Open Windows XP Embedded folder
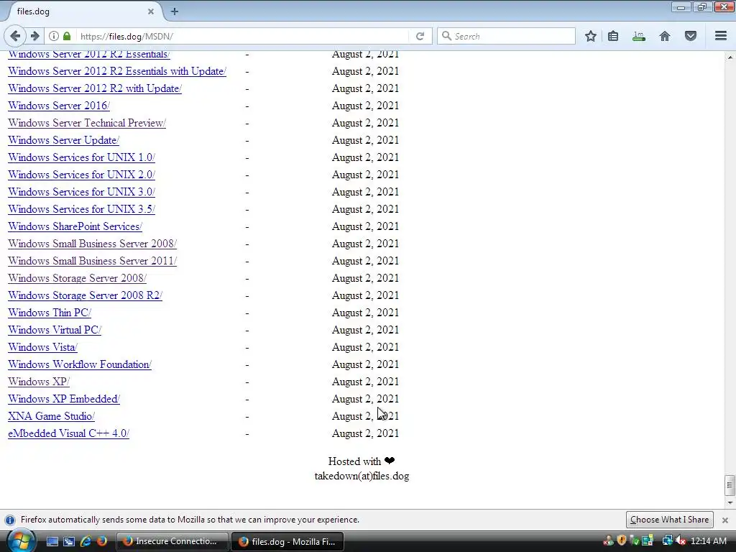Viewport: 736px width, 552px height. (64, 399)
